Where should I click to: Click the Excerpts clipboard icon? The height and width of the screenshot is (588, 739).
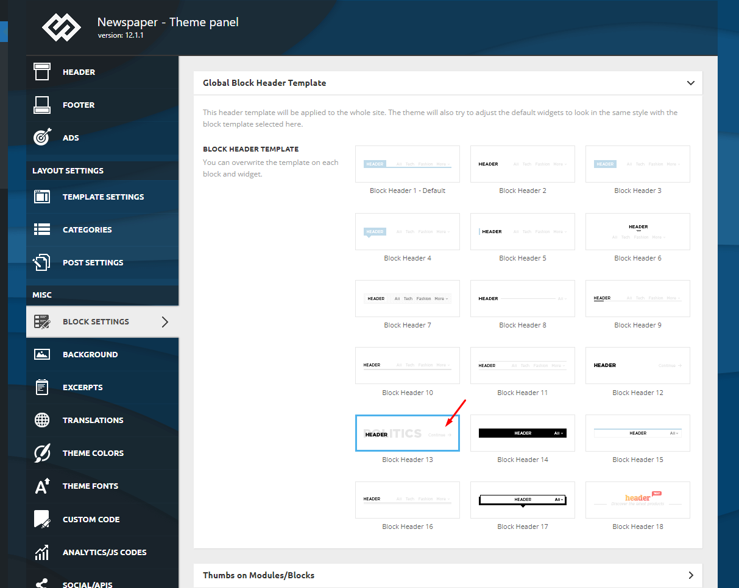click(41, 387)
